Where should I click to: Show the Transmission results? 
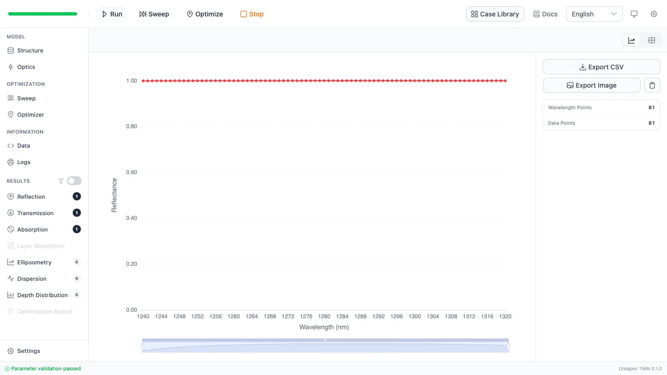(44, 213)
